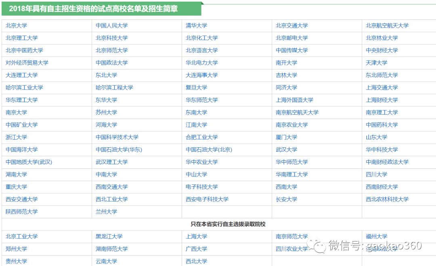Select 中国科学技术大学
The height and width of the screenshot is (266, 436).
(117, 137)
